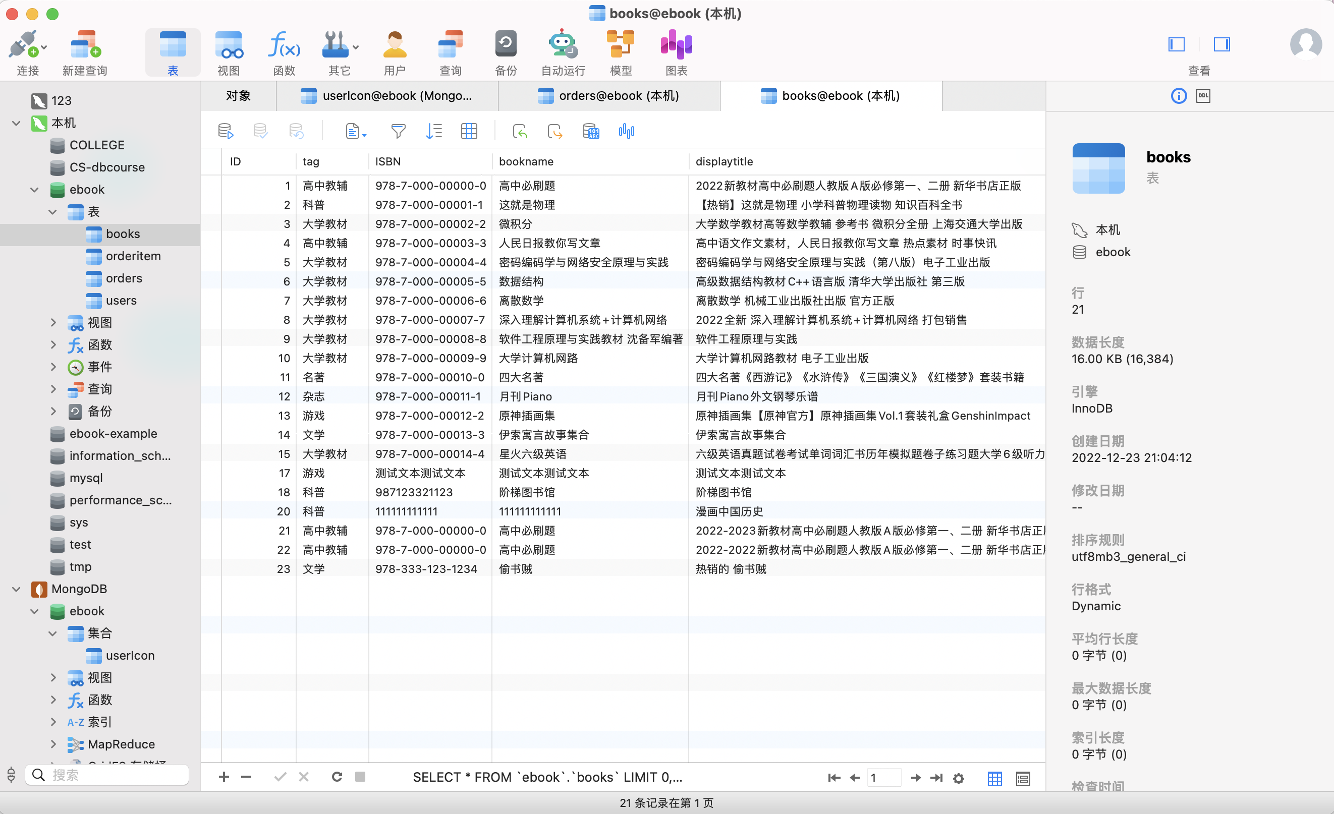This screenshot has width=1334, height=814.
Task: Switch to the orders@ebook tab
Action: [609, 96]
